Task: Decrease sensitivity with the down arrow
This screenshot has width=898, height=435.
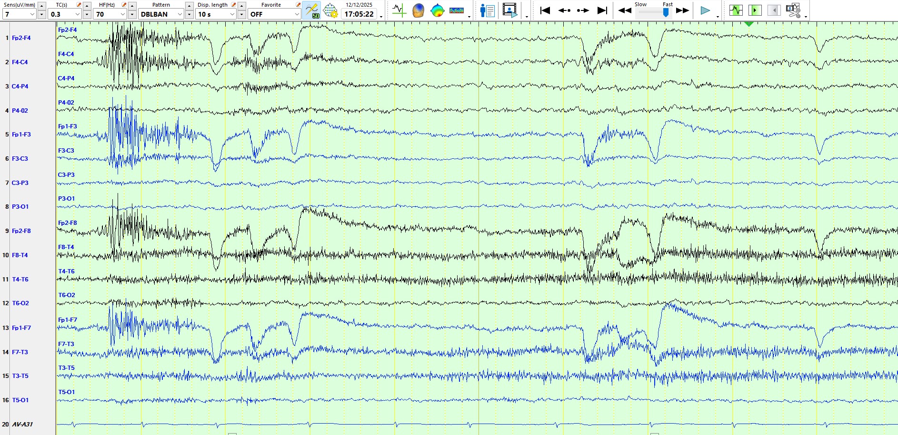Action: [x=42, y=14]
